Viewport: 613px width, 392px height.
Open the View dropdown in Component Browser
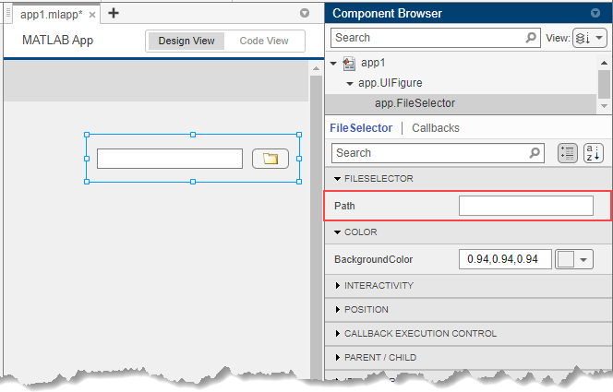click(x=589, y=38)
